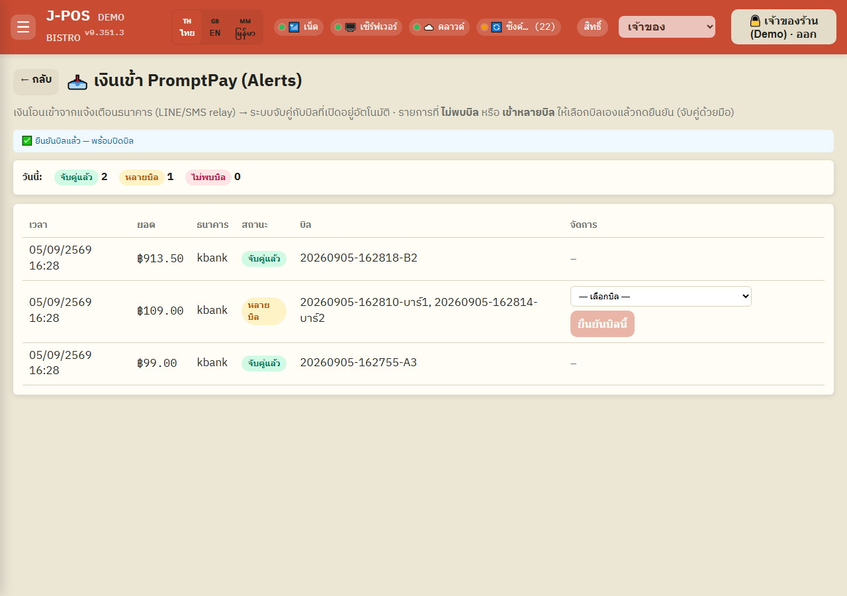Click amount ฿99.00

(x=157, y=363)
